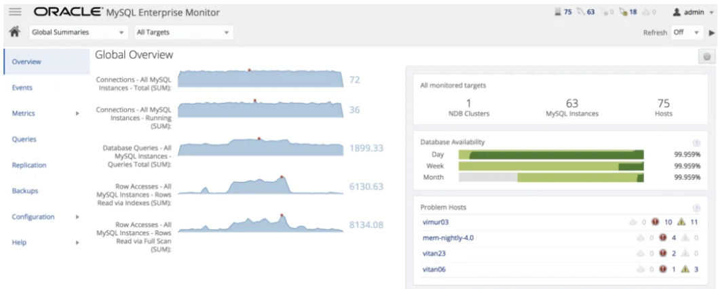718x289 pixels.
Task: Click the Day availability bar
Action: 551,155
